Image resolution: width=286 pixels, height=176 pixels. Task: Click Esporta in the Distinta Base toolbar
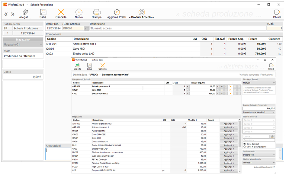click(77, 66)
